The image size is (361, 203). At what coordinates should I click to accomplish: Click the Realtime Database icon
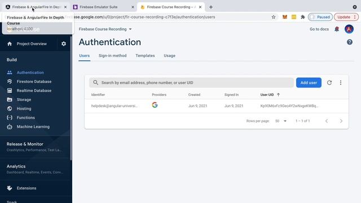coord(10,90)
